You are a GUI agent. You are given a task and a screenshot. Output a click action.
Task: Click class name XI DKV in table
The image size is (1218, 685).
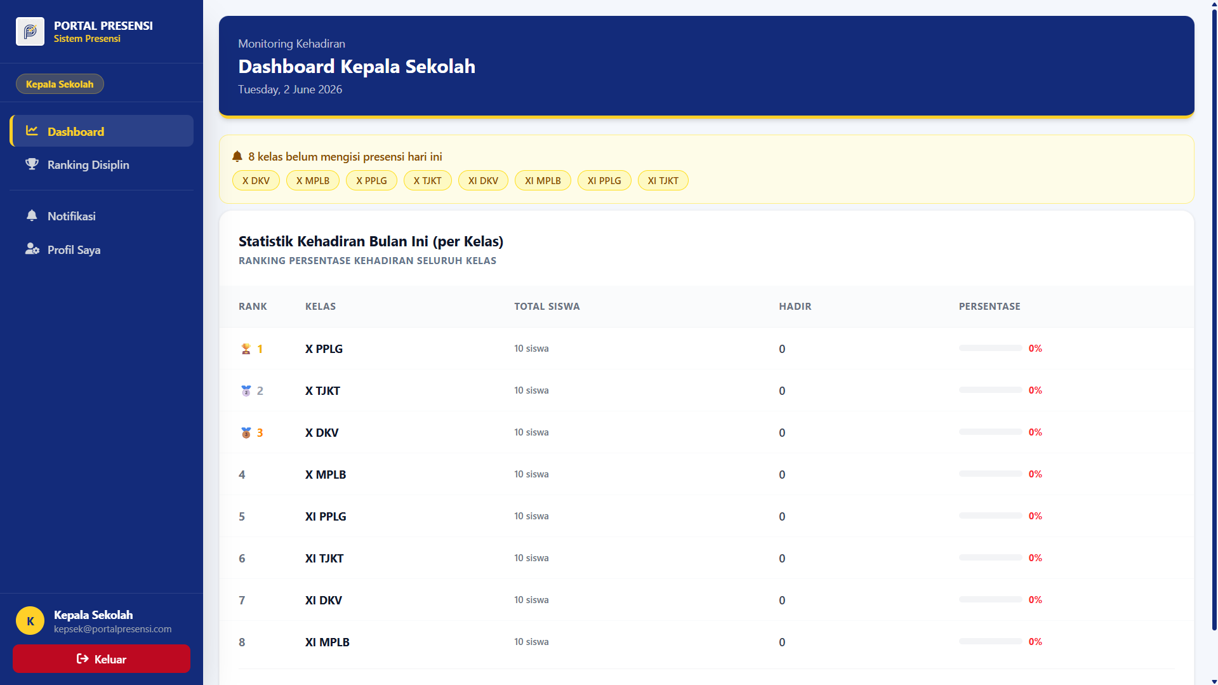pyautogui.click(x=324, y=600)
